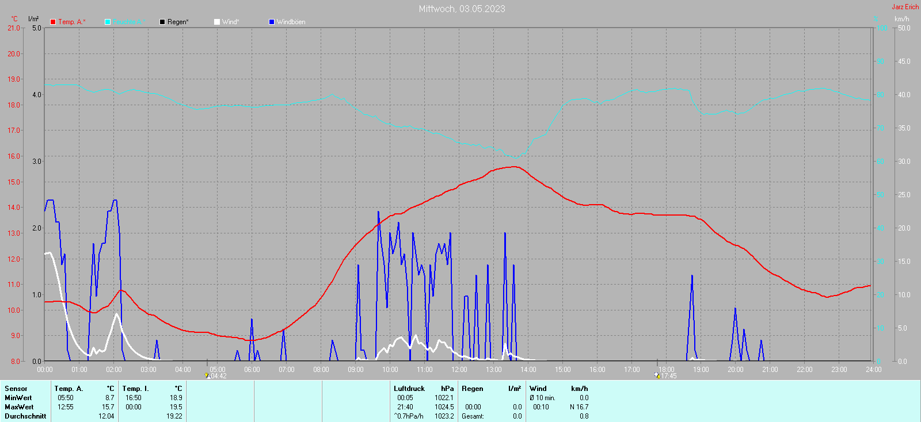
Task: Click the 06:00 time axis label
Action: click(252, 369)
